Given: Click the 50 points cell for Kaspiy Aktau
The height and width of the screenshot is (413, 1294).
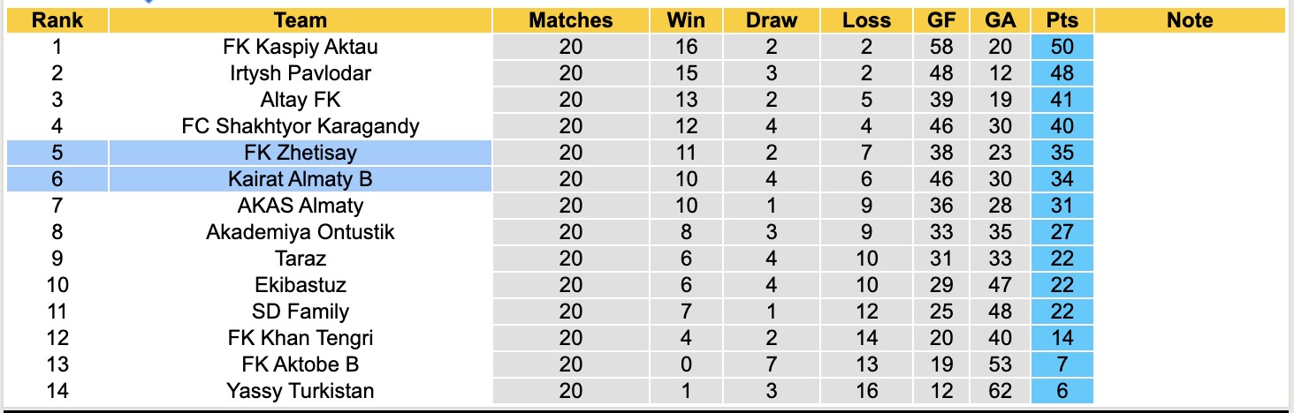Looking at the screenshot, I should (1062, 47).
